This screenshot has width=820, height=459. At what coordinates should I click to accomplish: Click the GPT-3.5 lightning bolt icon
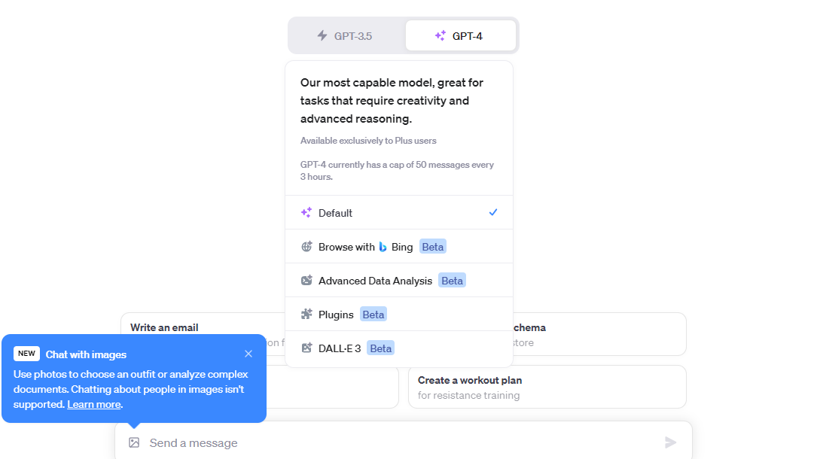322,35
